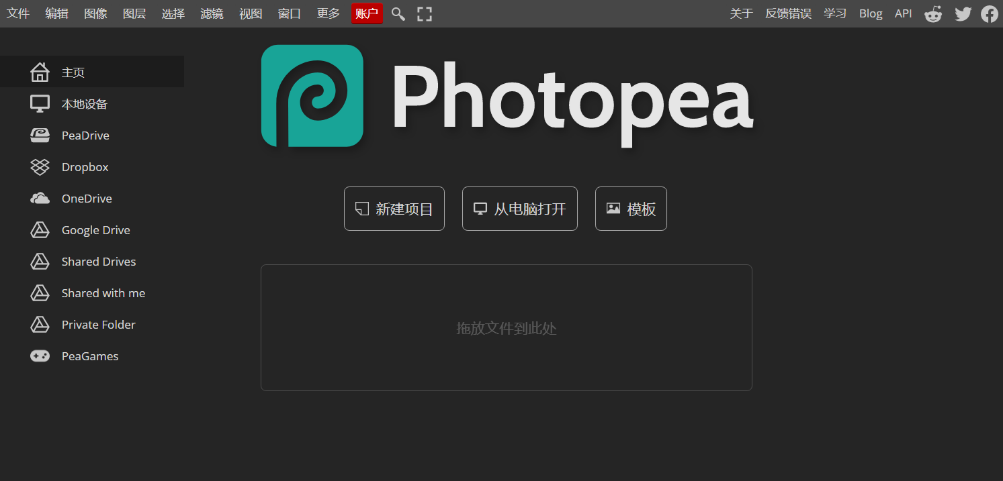Viewport: 1003px width, 481px height.
Task: Select Shared with me label
Action: [x=103, y=293]
